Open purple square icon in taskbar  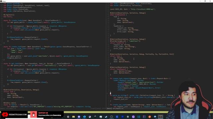point(144,117)
